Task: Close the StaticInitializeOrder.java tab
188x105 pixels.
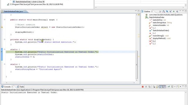Action: point(24,11)
